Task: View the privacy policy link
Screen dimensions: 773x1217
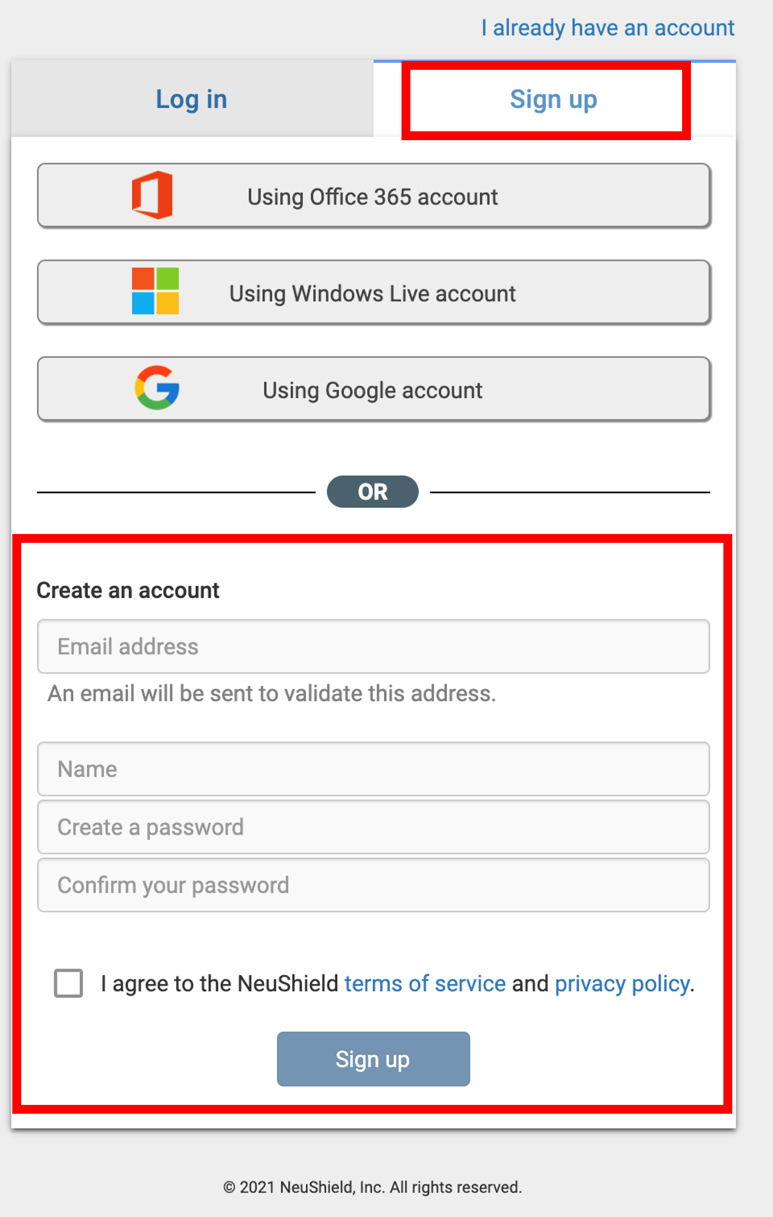Action: [x=623, y=983]
